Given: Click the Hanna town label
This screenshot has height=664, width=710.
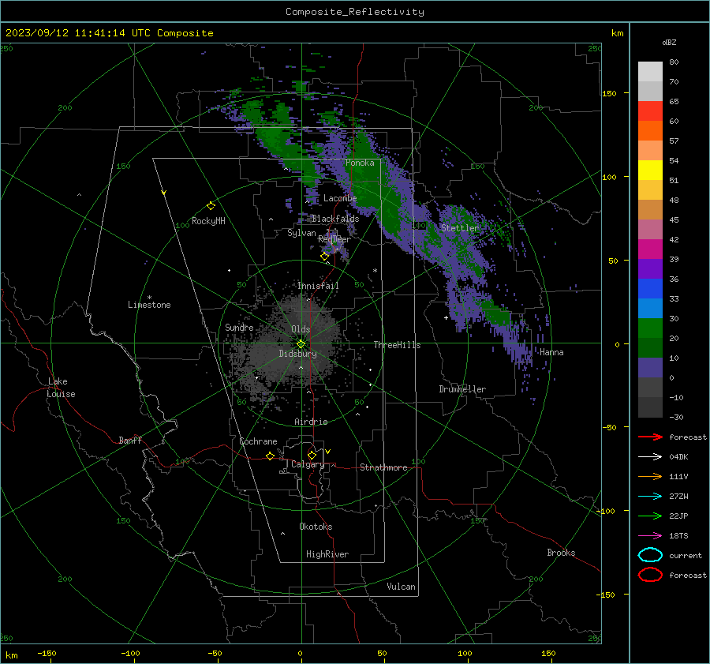Looking at the screenshot, I should (551, 352).
